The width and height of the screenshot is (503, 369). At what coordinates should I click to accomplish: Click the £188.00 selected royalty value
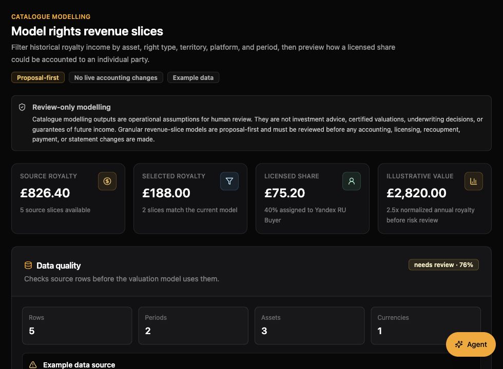[x=166, y=193]
